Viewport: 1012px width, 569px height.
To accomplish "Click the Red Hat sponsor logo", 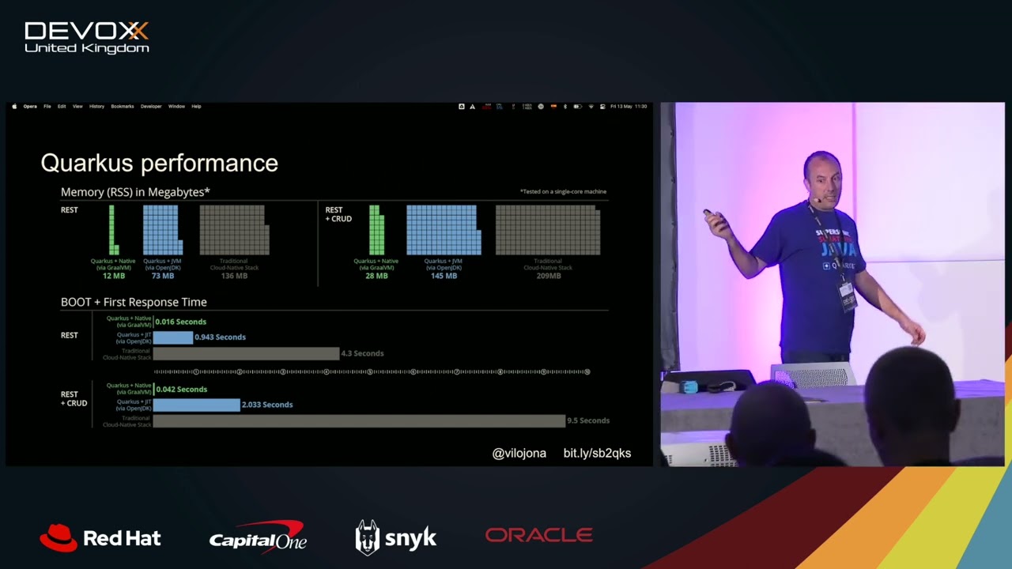I will pyautogui.click(x=100, y=538).
